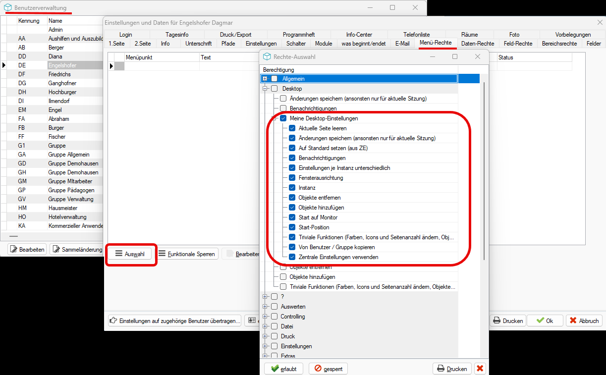
Task: Click the red gesperrt button
Action: click(328, 369)
